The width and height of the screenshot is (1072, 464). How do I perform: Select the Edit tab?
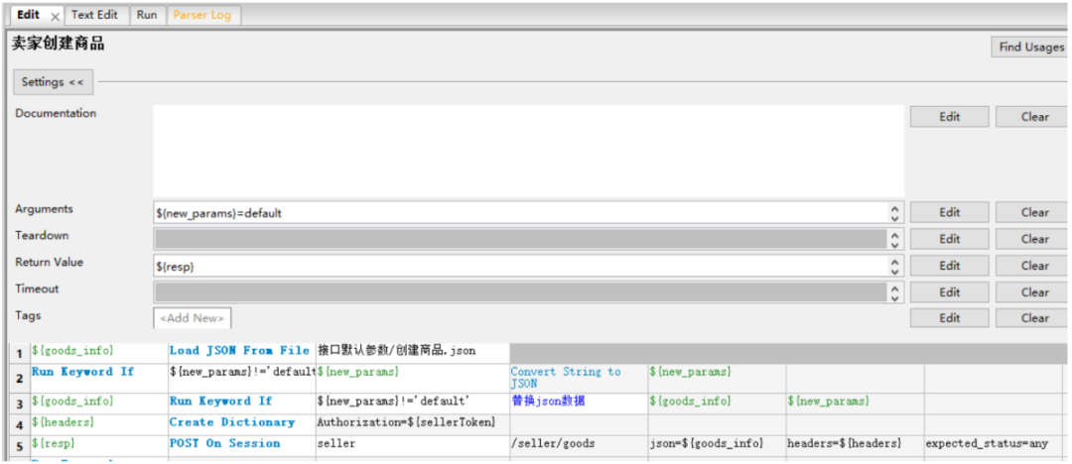click(28, 15)
